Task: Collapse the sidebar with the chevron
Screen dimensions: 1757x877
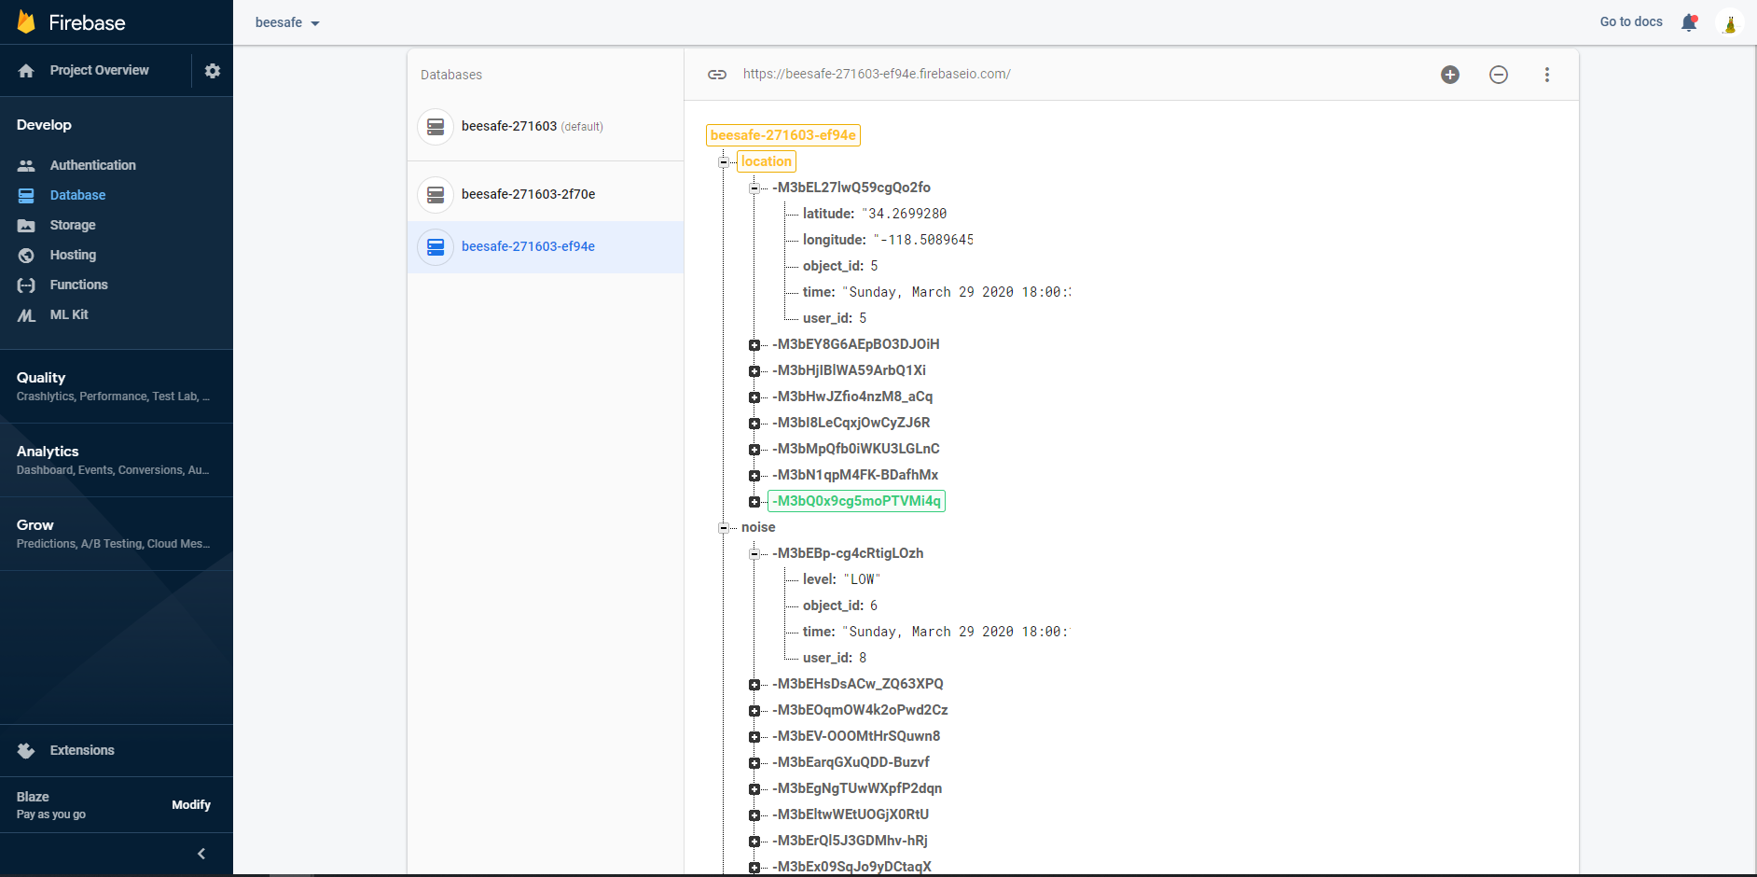Action: pyautogui.click(x=201, y=854)
